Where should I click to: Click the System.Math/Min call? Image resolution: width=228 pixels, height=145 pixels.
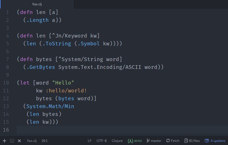50,106
